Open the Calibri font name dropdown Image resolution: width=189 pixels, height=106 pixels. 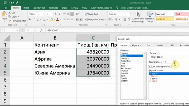click(x=44, y=14)
